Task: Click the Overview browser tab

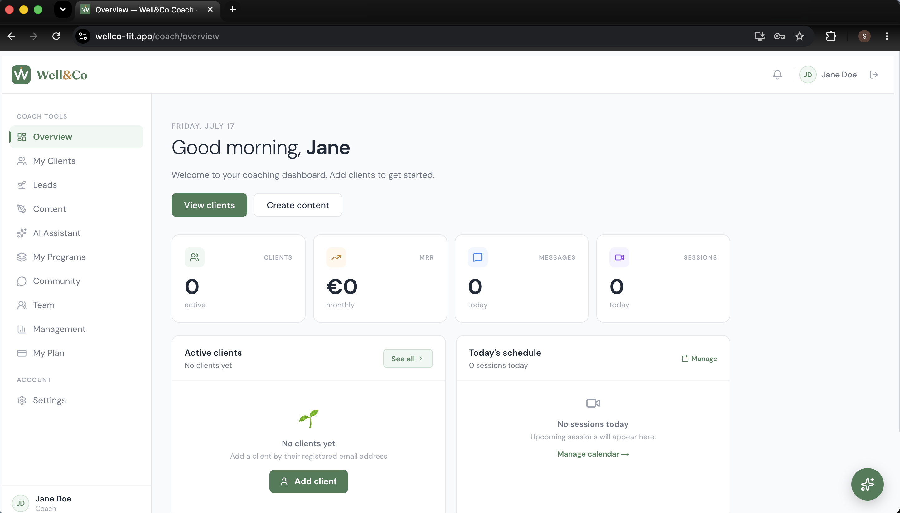Action: click(x=148, y=9)
